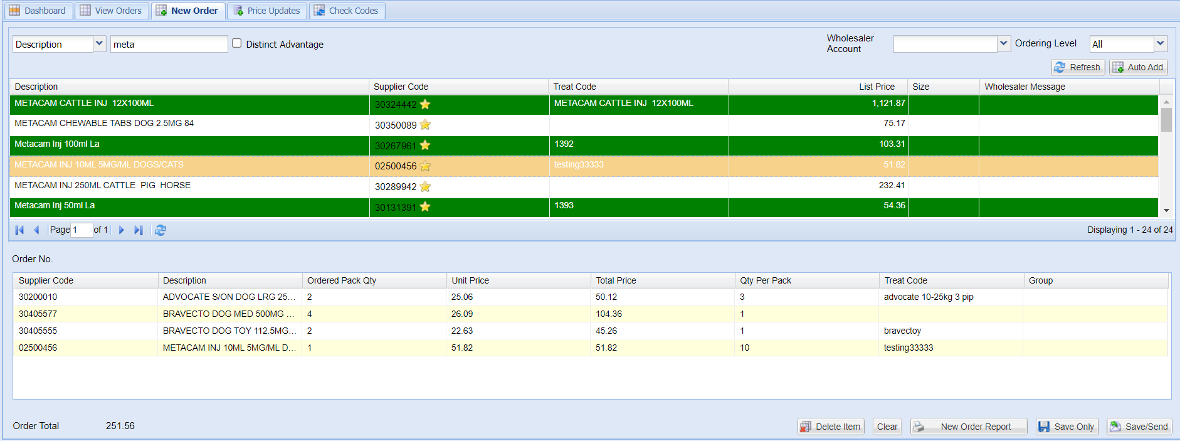
Task: Expand the Wholesaler Account dropdown
Action: click(1003, 43)
